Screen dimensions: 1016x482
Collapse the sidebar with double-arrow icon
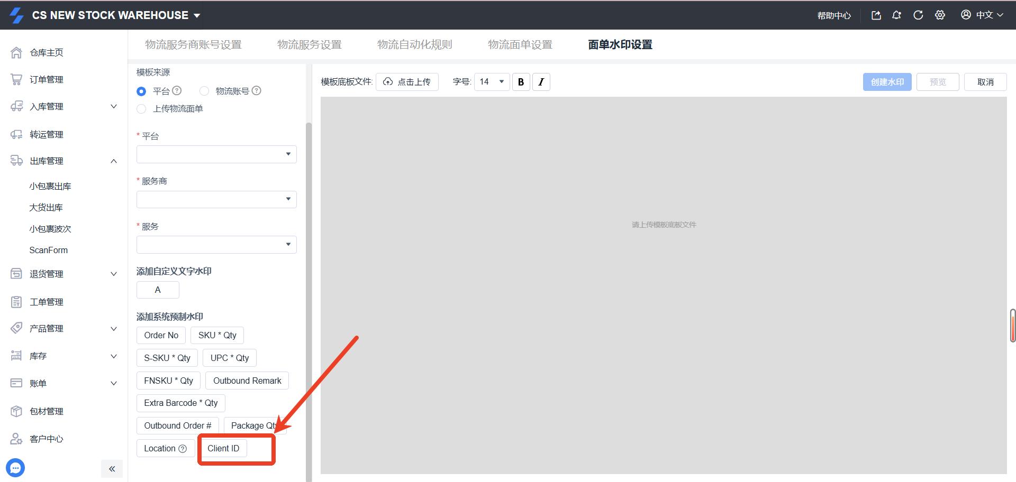[x=112, y=469]
